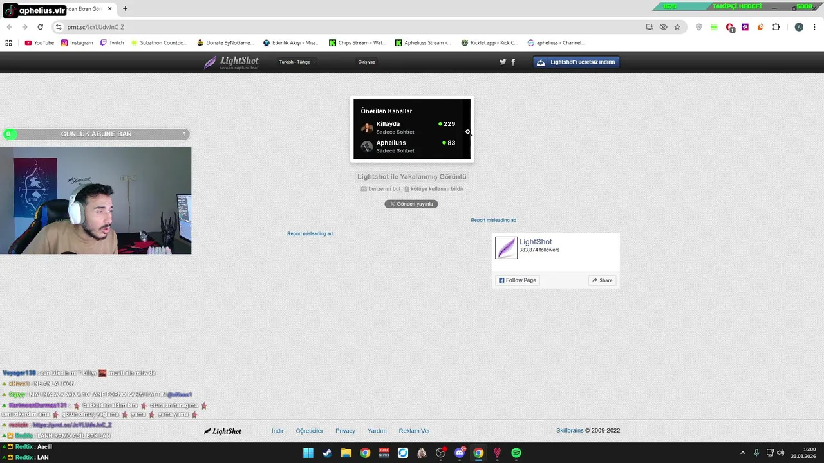The width and height of the screenshot is (824, 463).
Task: Open the clock showing 16:00
Action: click(x=805, y=453)
